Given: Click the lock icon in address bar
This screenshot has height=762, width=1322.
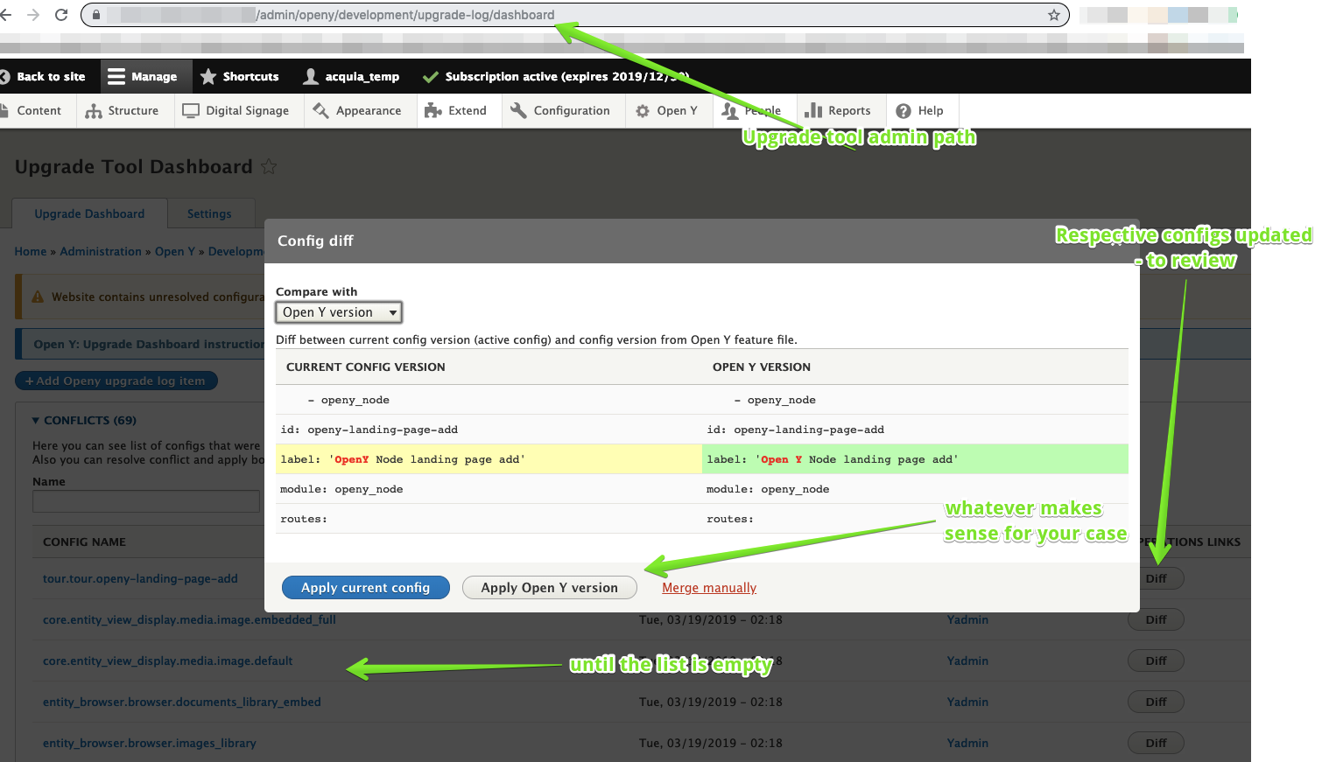Looking at the screenshot, I should 96,15.
